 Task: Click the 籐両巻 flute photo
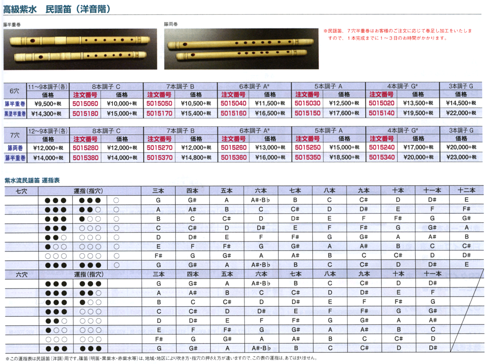pos(241,49)
